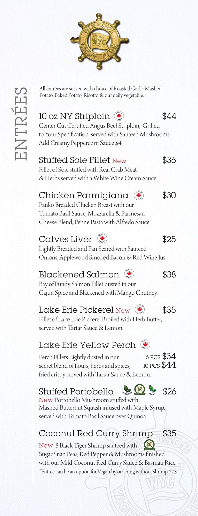Click the red New tag beside Stuffed Sole Fillet
This screenshot has height=516, width=198.
coord(119,161)
